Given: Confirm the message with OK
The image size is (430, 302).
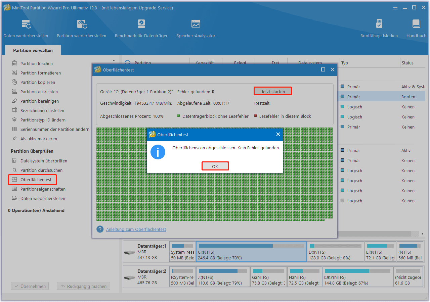Looking at the screenshot, I should pos(215,166).
